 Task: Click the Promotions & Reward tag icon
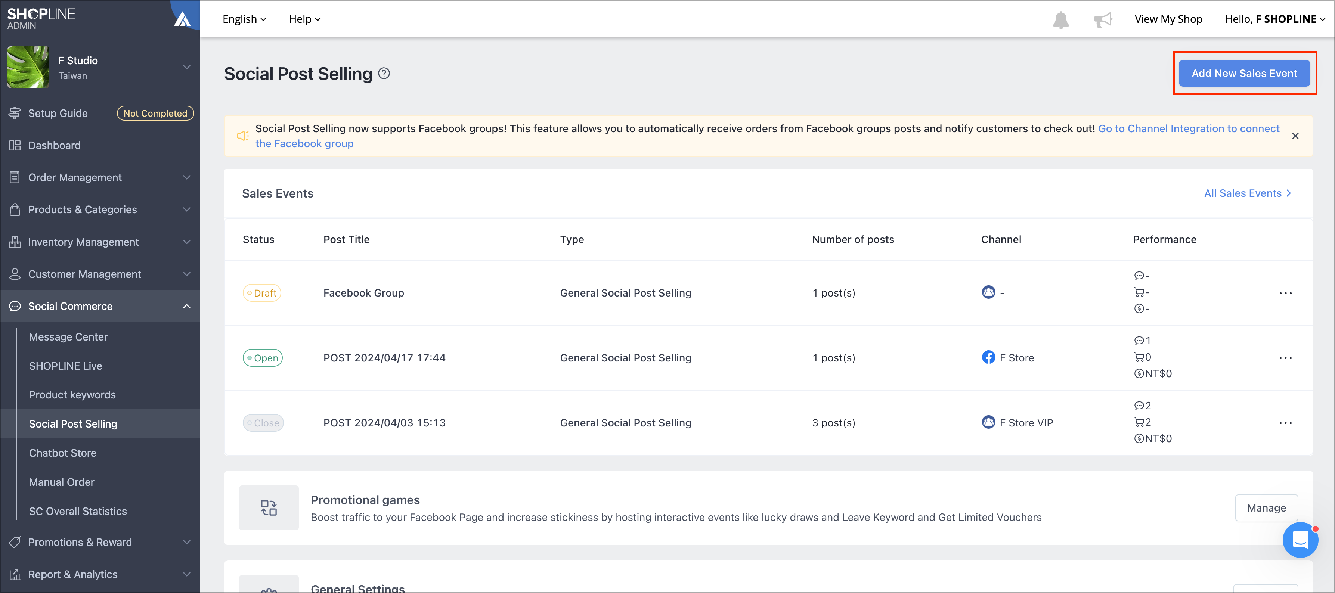click(15, 542)
